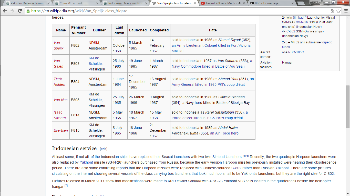Click the F815 pennant number cell

78,130
